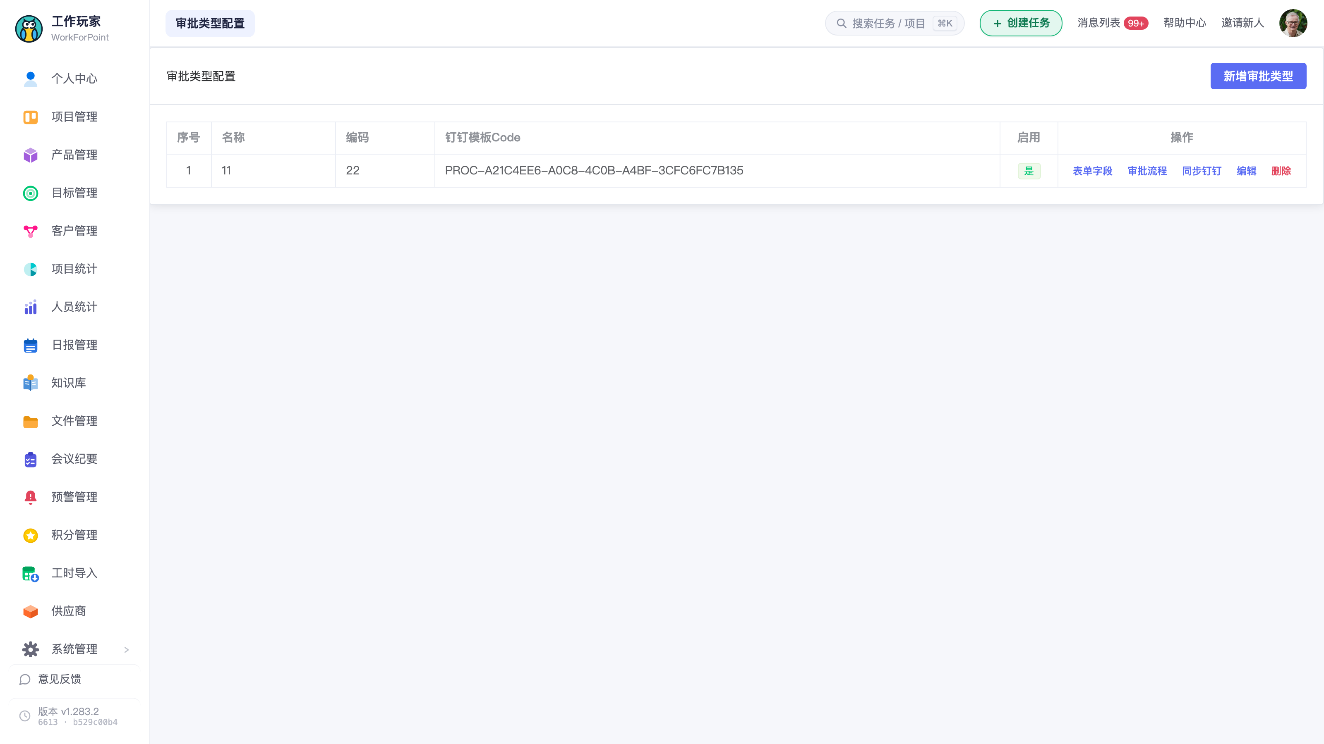Open 审批流程 link in row 1

[x=1147, y=171]
